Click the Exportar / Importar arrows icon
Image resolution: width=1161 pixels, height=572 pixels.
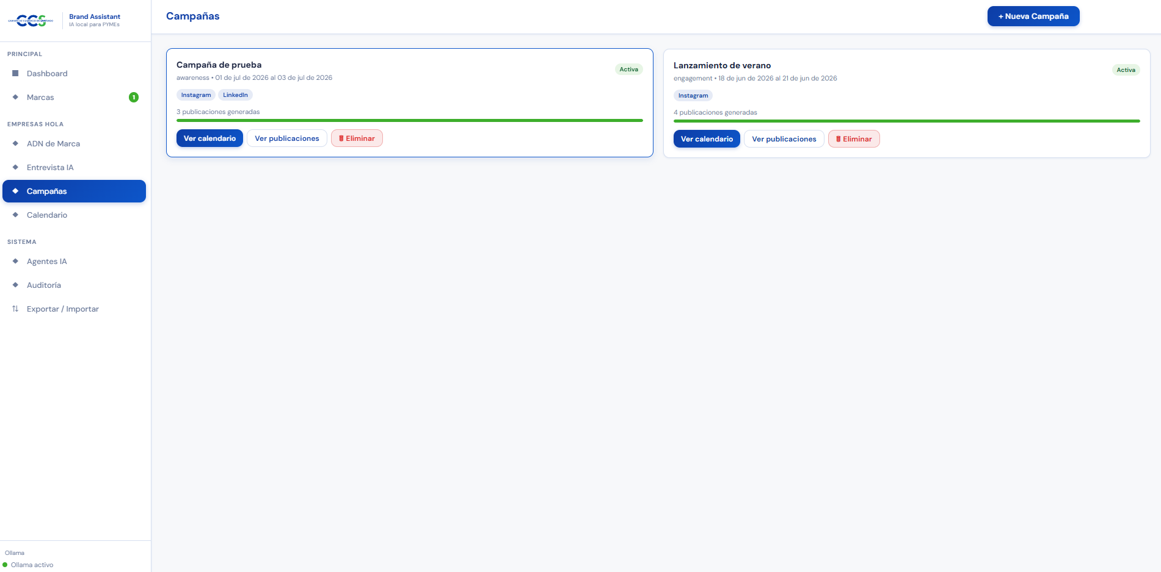click(15, 309)
